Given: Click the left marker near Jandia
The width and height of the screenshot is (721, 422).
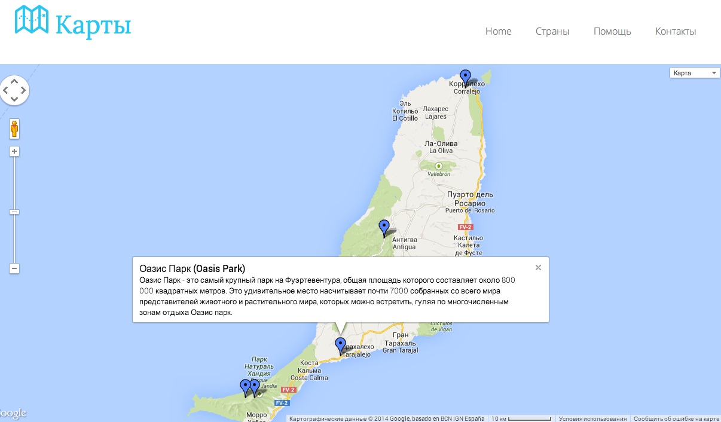Looking at the screenshot, I should 245,387.
